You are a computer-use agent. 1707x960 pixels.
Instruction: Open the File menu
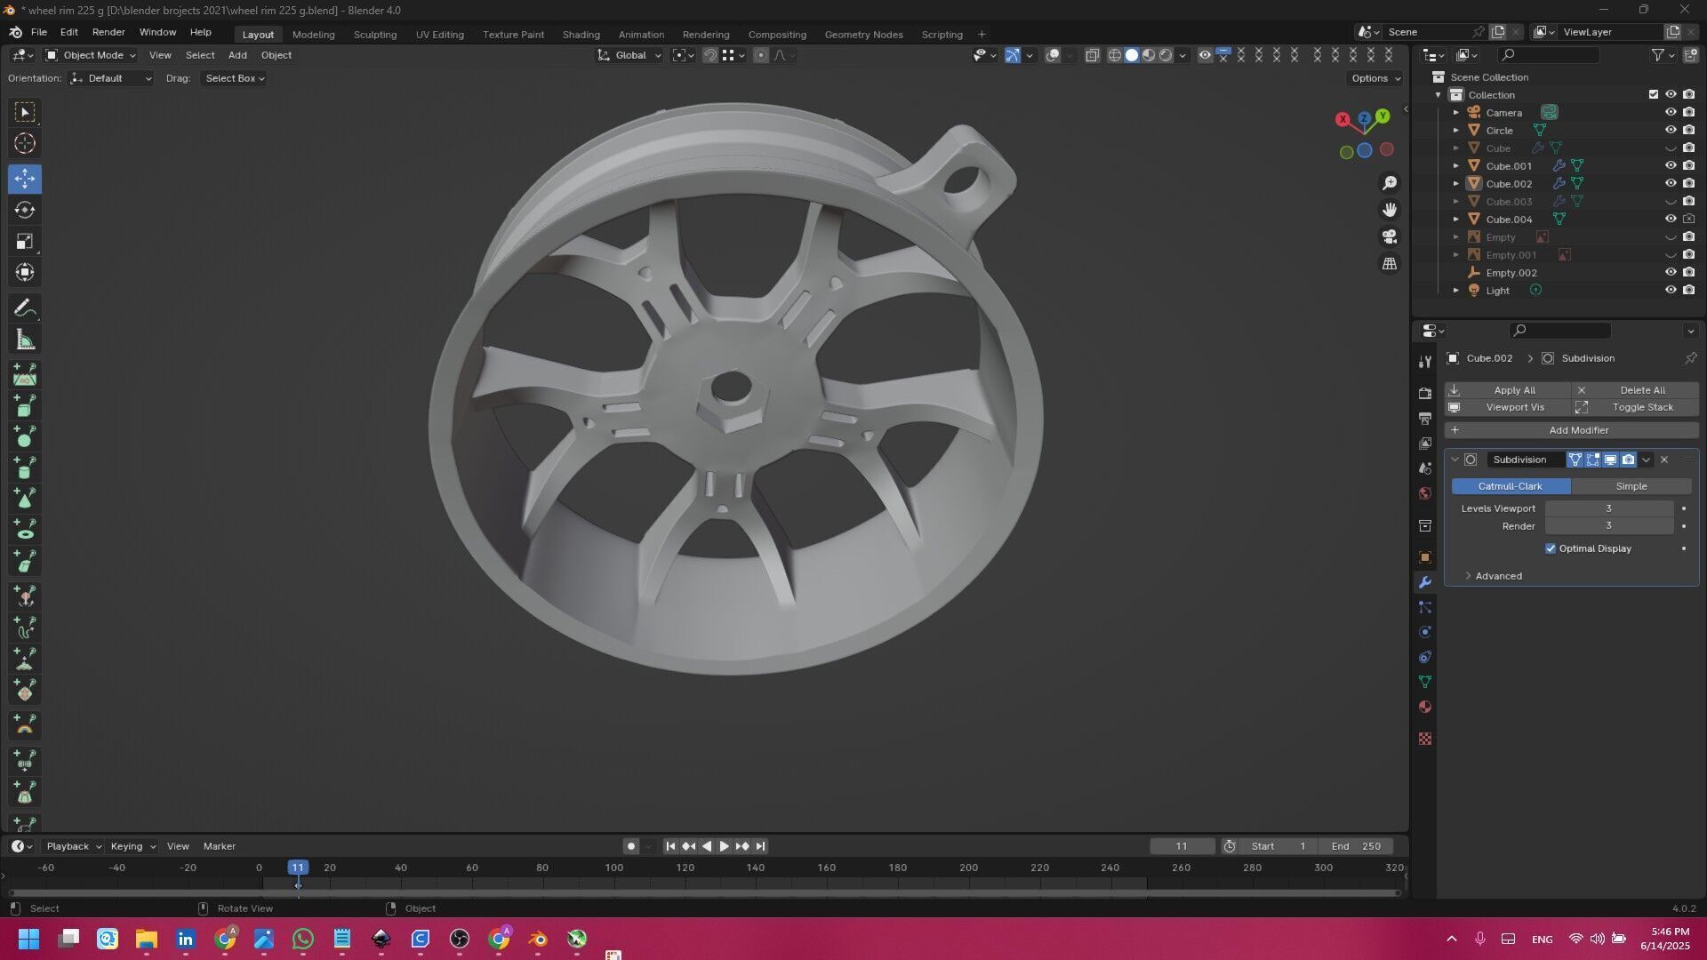[39, 32]
